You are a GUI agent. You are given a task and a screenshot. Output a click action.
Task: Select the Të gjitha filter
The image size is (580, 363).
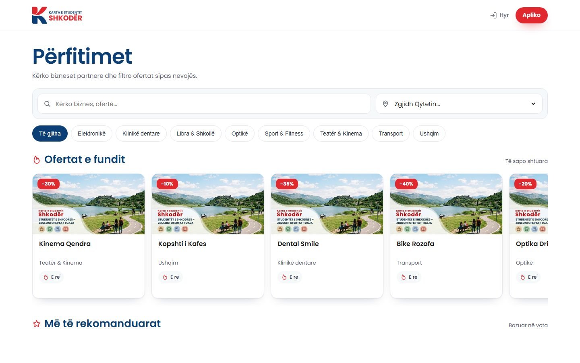tap(50, 134)
